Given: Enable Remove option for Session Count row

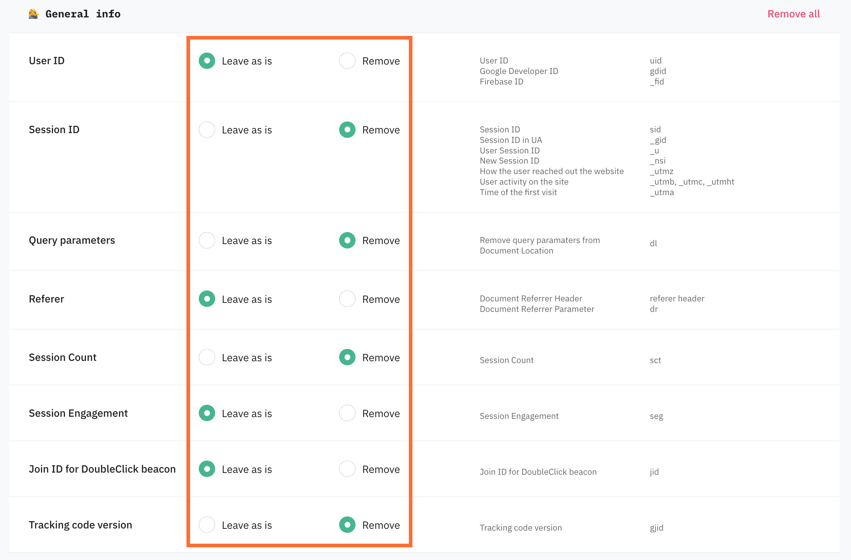Looking at the screenshot, I should [347, 357].
